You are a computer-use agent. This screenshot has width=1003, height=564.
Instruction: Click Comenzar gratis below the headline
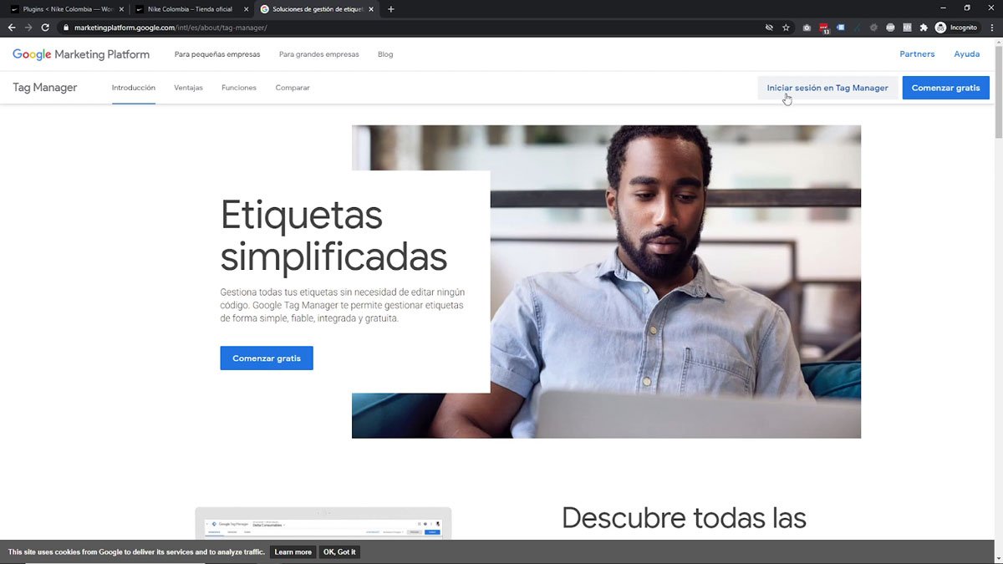[x=267, y=358]
